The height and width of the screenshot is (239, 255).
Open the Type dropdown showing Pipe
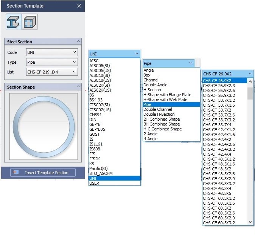52,62
